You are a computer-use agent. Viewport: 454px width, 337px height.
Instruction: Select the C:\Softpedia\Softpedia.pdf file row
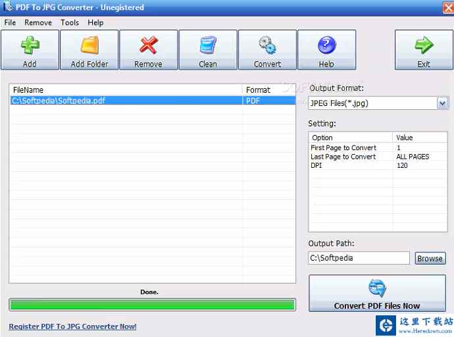152,101
